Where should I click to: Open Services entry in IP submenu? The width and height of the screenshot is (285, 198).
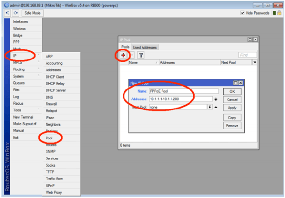tap(62, 158)
